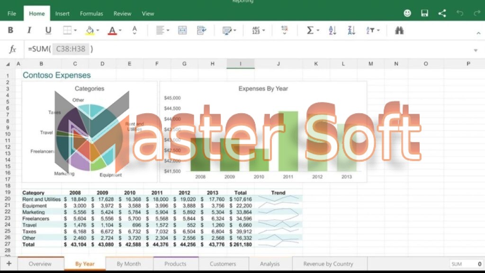Add a new sheet with the plus button
485x273 pixels.
tap(9, 264)
